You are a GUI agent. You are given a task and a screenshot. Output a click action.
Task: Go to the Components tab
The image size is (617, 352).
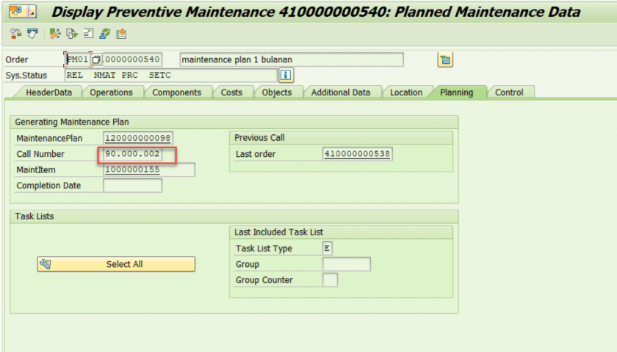click(176, 92)
